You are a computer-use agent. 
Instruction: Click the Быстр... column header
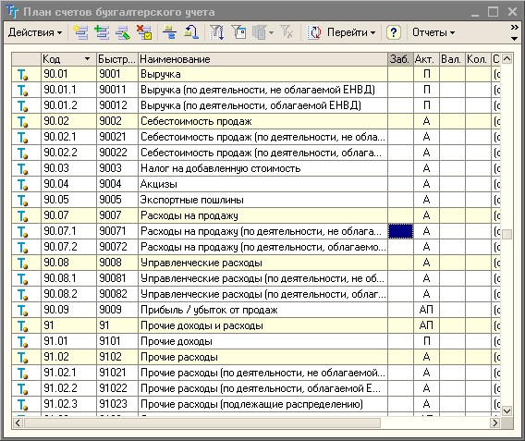[117, 59]
